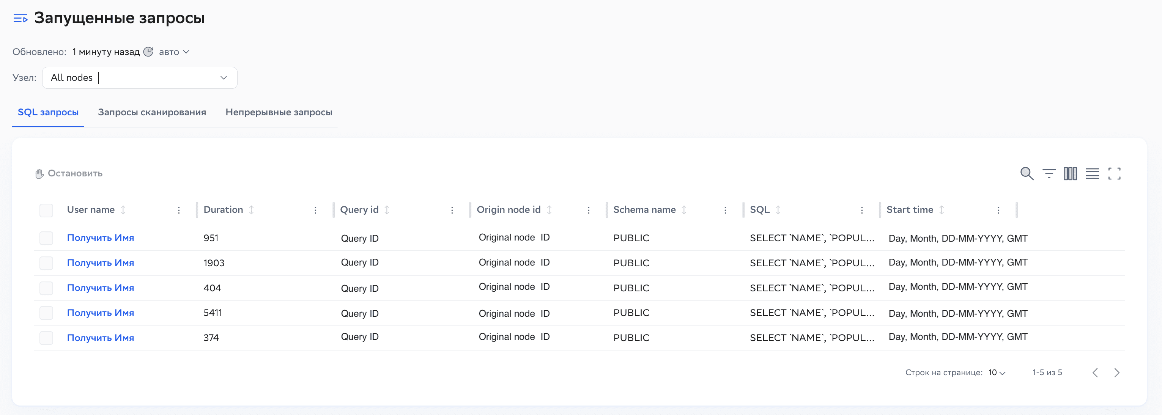The height and width of the screenshot is (415, 1162).
Task: Open the column visibility settings icon
Action: (1070, 173)
